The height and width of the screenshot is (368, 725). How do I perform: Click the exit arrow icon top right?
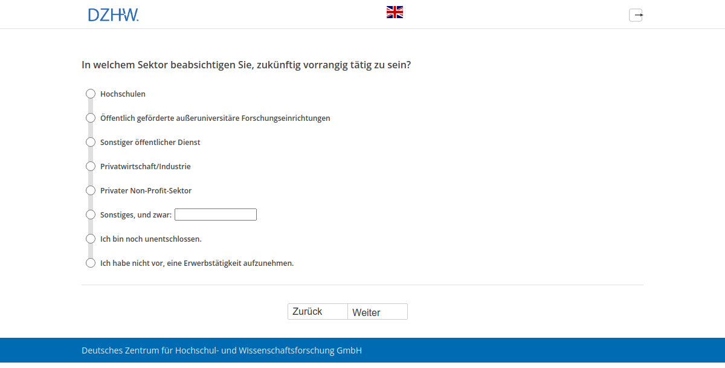tap(636, 15)
